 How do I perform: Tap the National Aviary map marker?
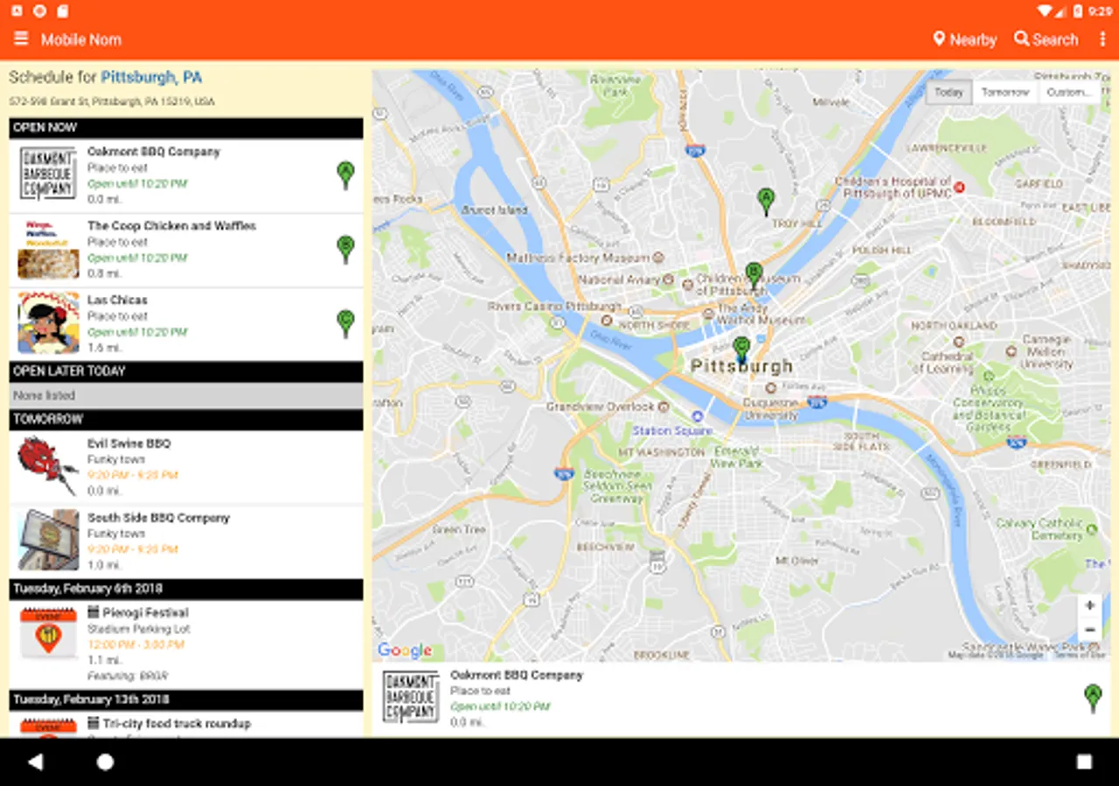(668, 279)
